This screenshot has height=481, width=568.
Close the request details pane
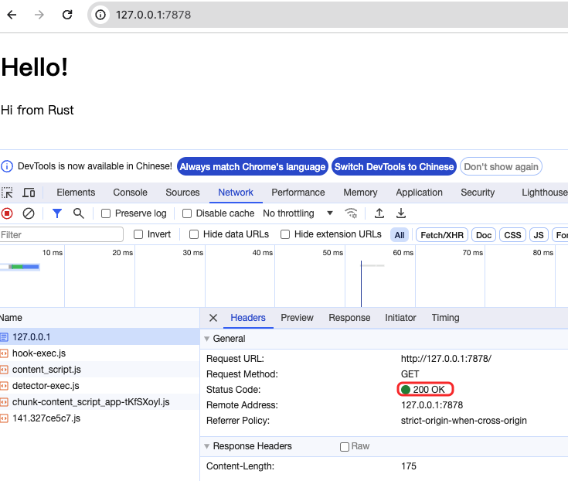(213, 318)
